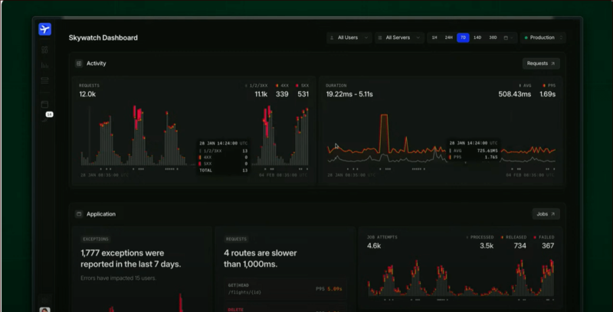Toggle the Failed series in Job Attempts legend
This screenshot has height=312, width=613.
(545, 237)
